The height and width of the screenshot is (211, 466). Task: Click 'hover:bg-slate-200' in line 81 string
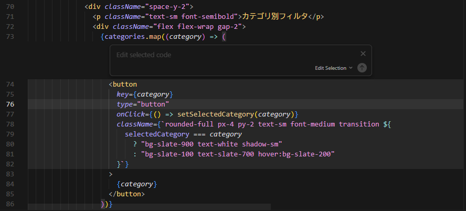click(294, 154)
